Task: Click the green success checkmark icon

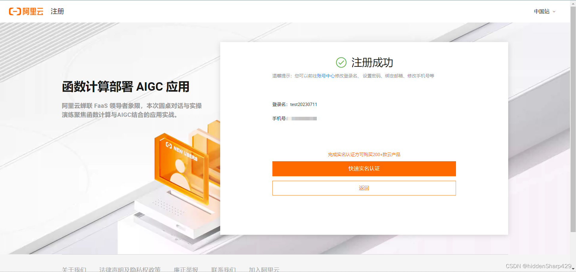Action: pyautogui.click(x=341, y=62)
